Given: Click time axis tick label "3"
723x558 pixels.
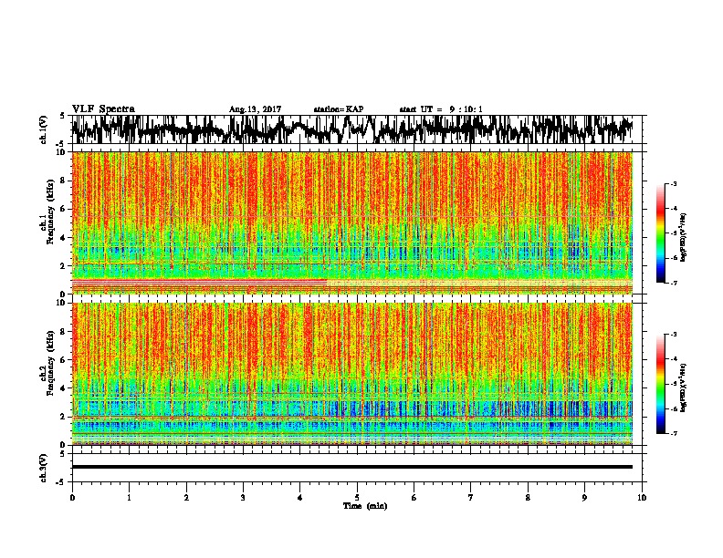Looking at the screenshot, I should 243,498.
